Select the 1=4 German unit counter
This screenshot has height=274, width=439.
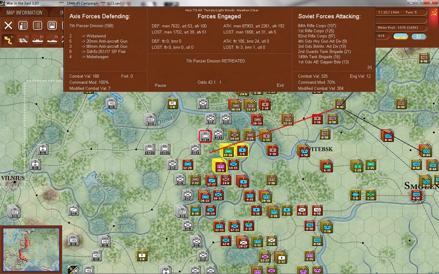click(73, 210)
